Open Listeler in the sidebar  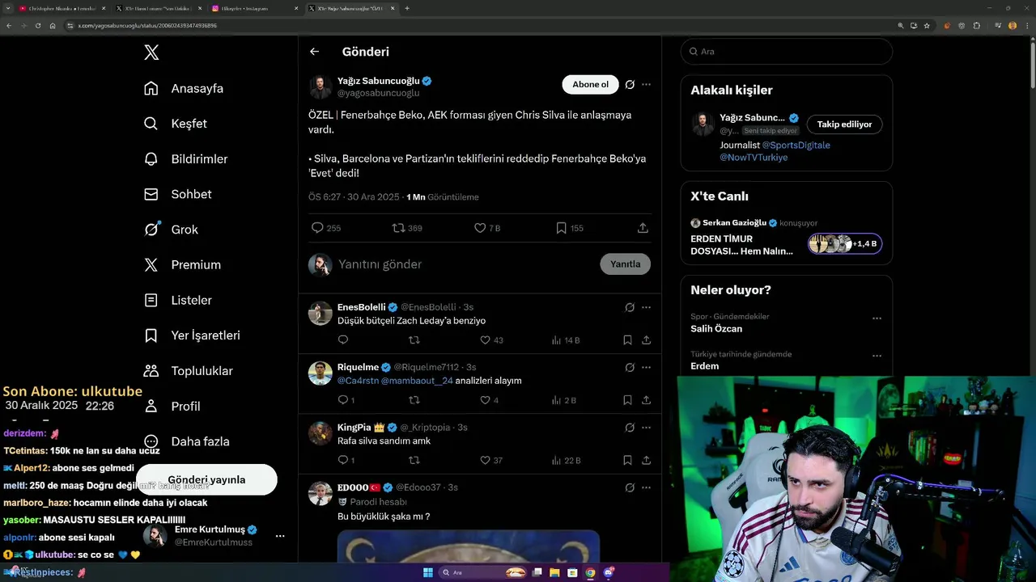click(177, 300)
